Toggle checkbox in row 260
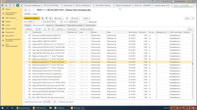Viewport: 197px width, 110px height. tap(157, 89)
